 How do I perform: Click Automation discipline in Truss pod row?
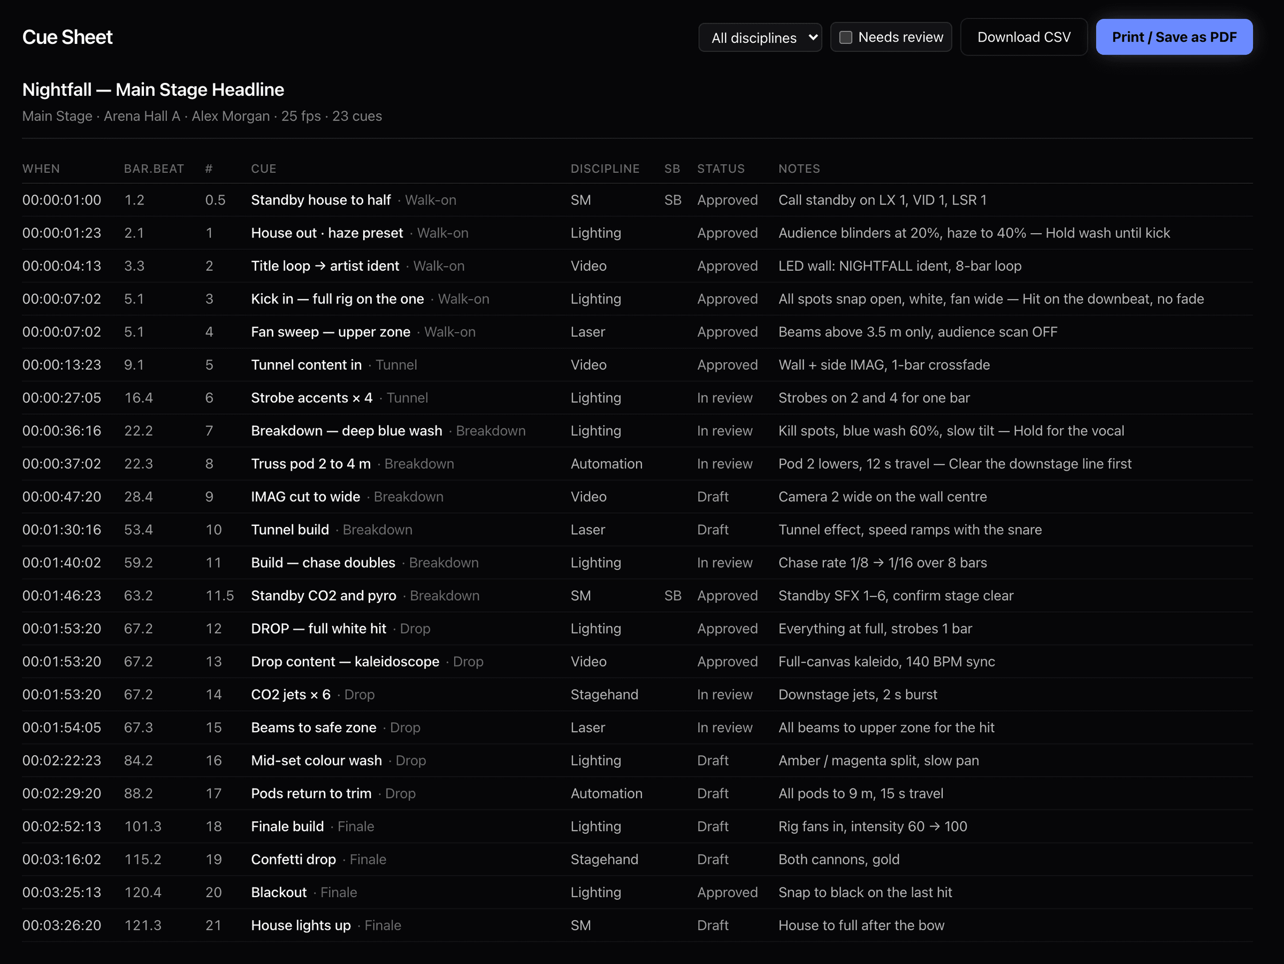[606, 464]
